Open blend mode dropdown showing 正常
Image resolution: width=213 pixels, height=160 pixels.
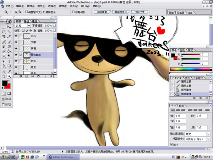(29, 26)
